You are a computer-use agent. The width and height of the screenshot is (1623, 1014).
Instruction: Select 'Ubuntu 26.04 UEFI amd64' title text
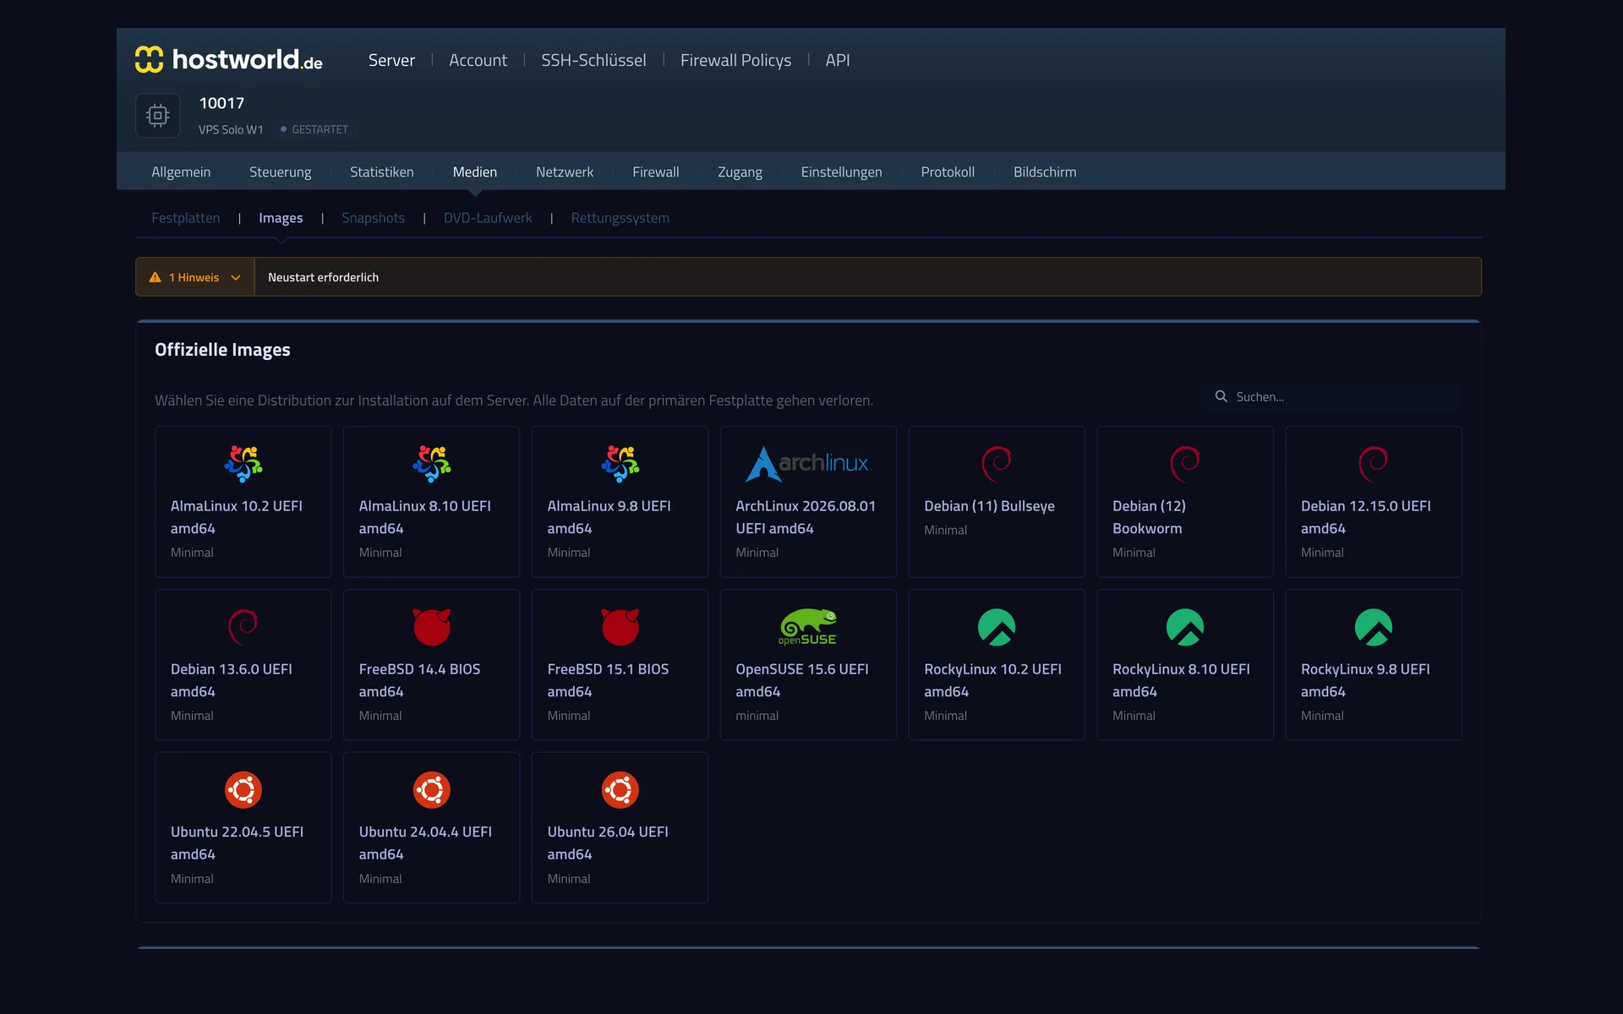[608, 843]
